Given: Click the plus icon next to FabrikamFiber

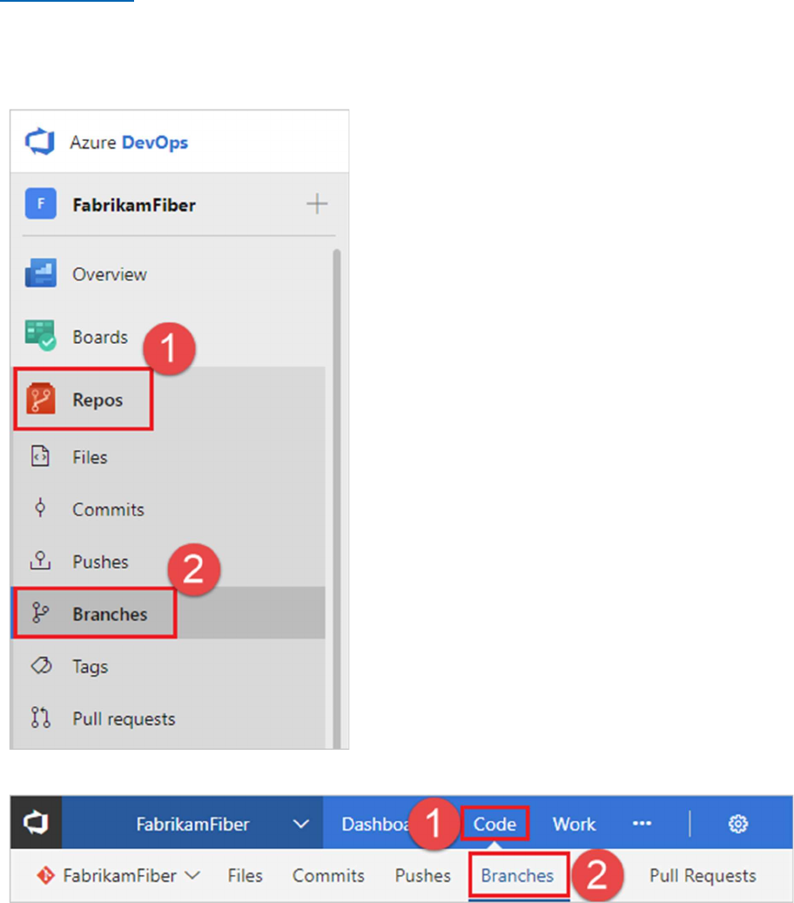Looking at the screenshot, I should (317, 204).
